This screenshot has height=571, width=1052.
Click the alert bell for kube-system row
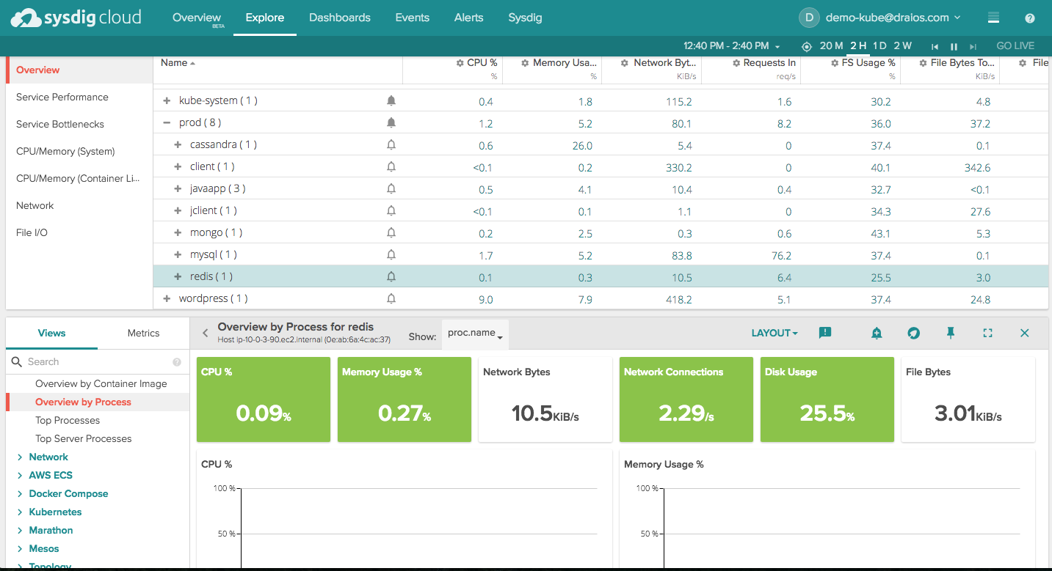391,100
